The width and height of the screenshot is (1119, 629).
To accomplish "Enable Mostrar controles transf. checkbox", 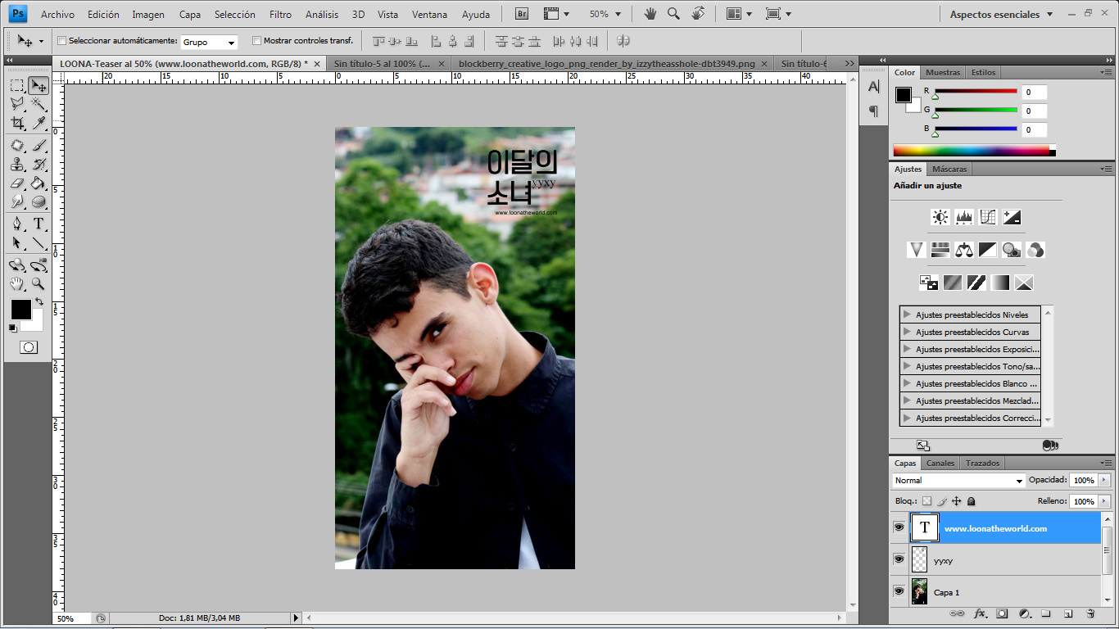I will (x=256, y=41).
